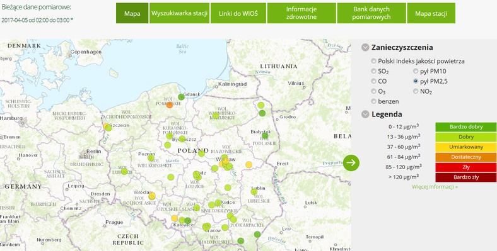Image resolution: width=497 pixels, height=251 pixels.
Task: Follow the Więcej informacji link
Action: point(435,187)
